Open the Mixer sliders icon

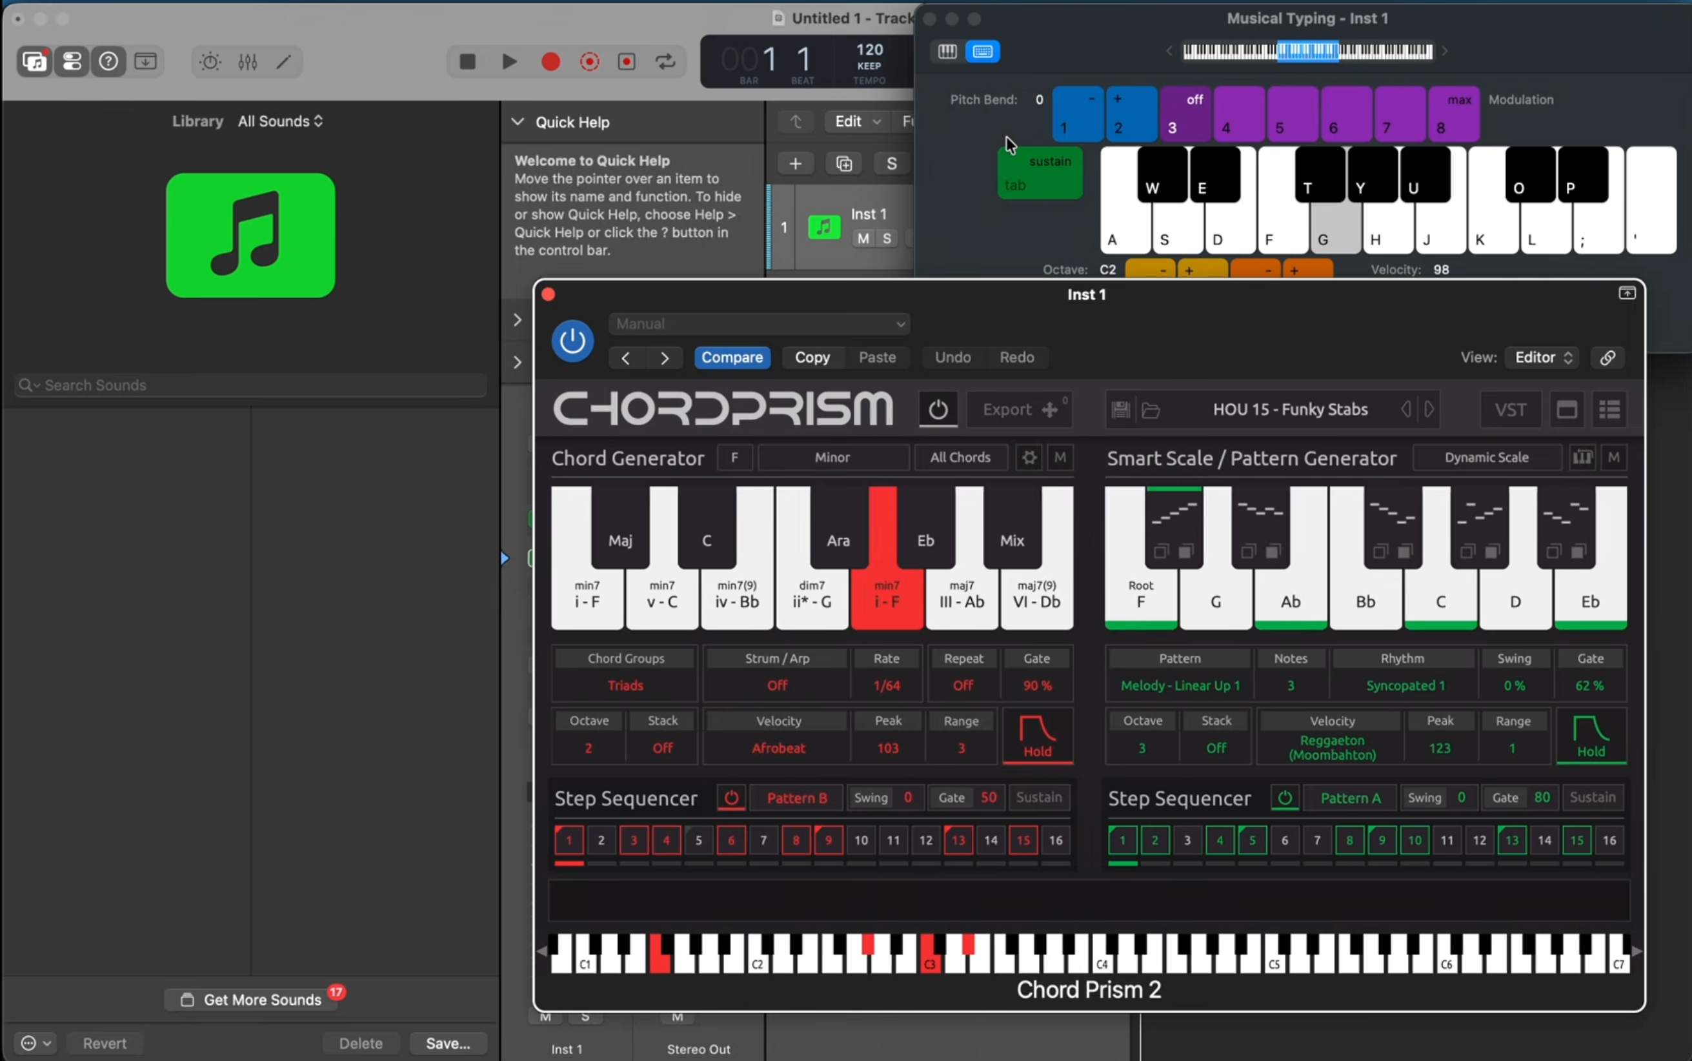pyautogui.click(x=248, y=62)
